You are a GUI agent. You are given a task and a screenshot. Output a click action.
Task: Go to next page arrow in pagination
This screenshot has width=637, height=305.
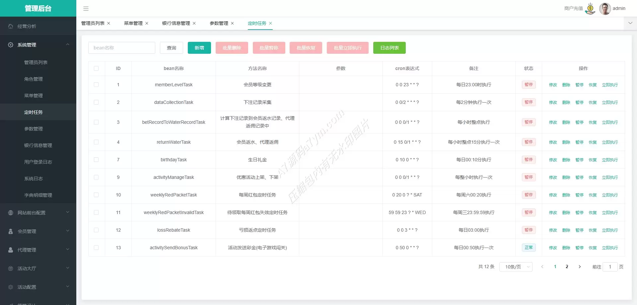click(580, 267)
